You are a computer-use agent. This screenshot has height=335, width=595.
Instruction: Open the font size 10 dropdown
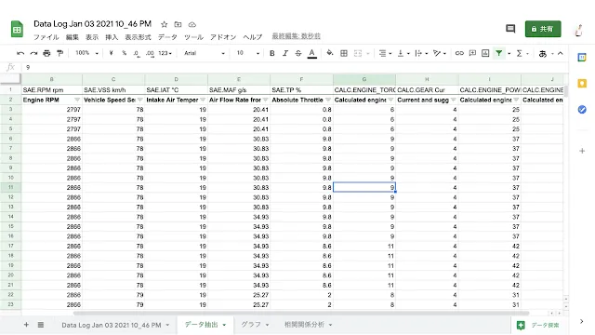pyautogui.click(x=248, y=53)
